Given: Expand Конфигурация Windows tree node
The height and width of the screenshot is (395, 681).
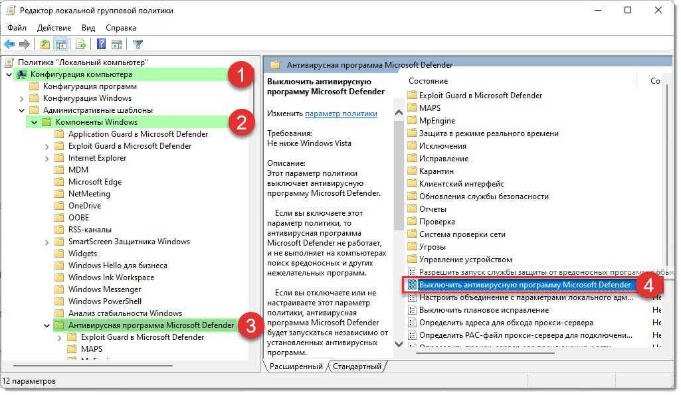Looking at the screenshot, I should pos(21,98).
